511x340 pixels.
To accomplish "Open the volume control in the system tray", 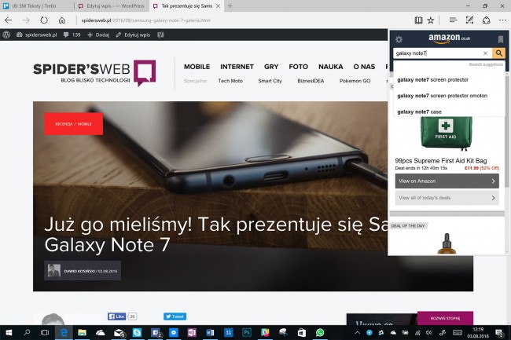I will click(429, 332).
